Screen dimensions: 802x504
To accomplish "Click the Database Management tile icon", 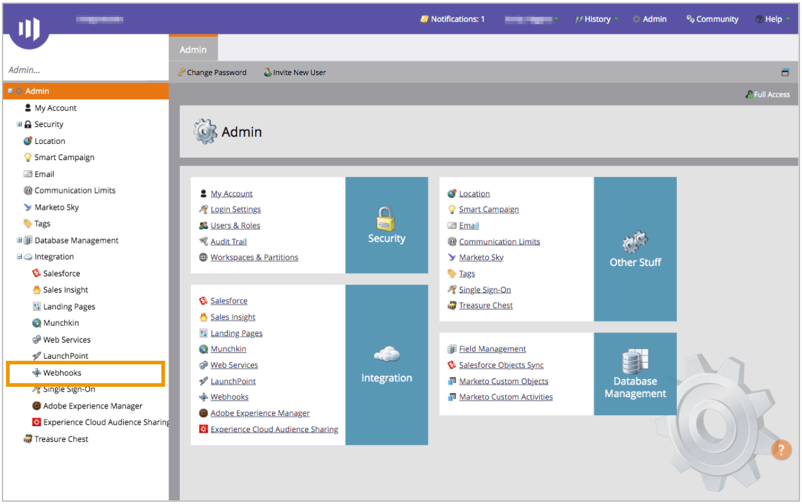I will coord(635,361).
